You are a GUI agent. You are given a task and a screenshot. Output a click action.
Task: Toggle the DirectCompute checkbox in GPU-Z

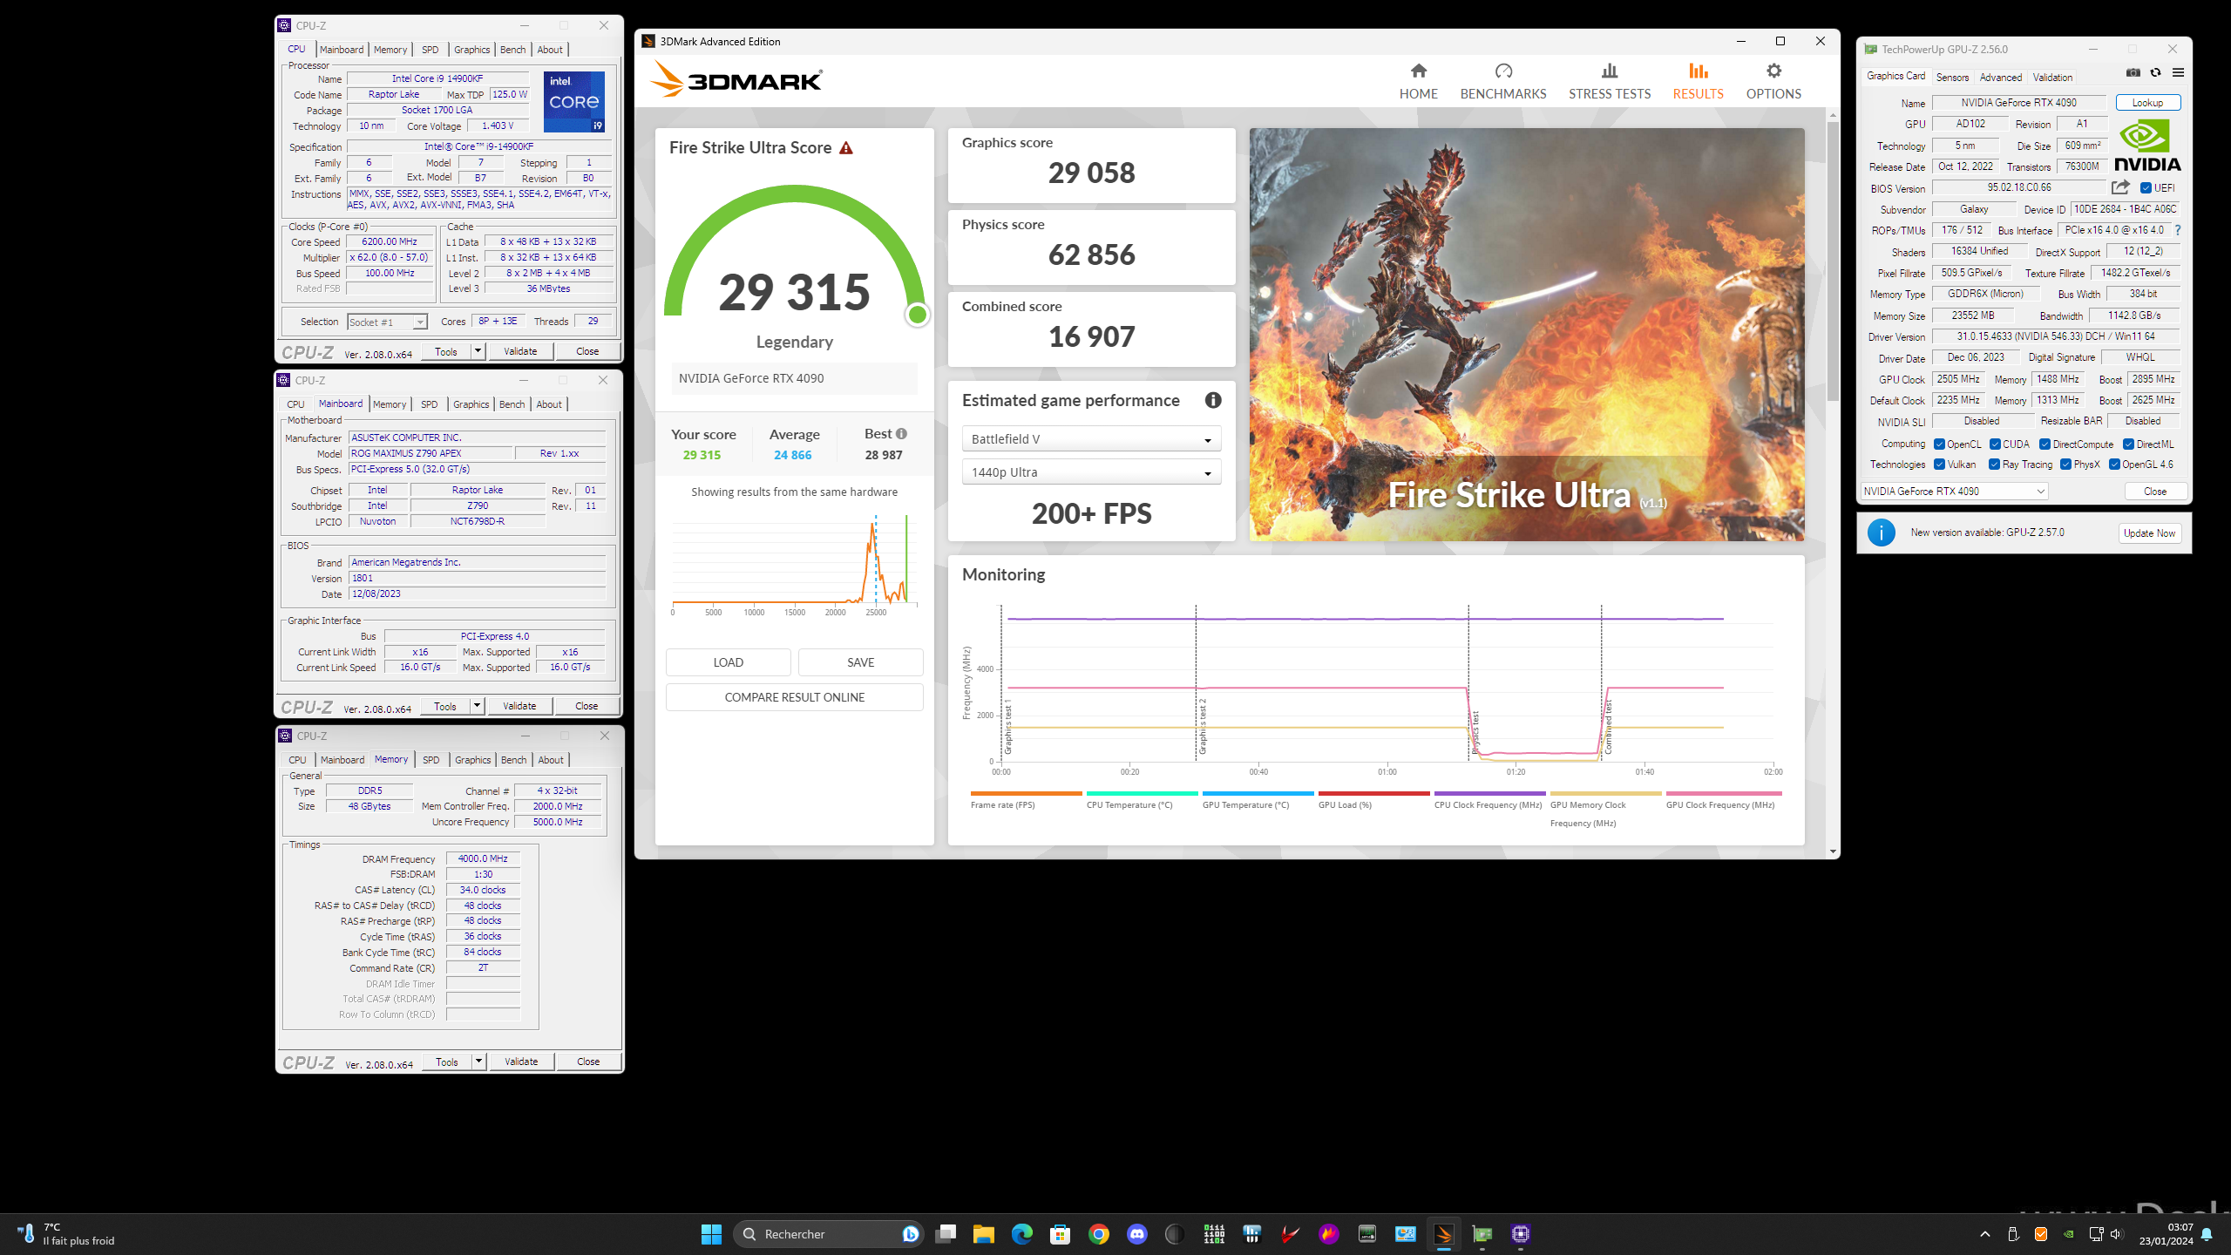2045,444
